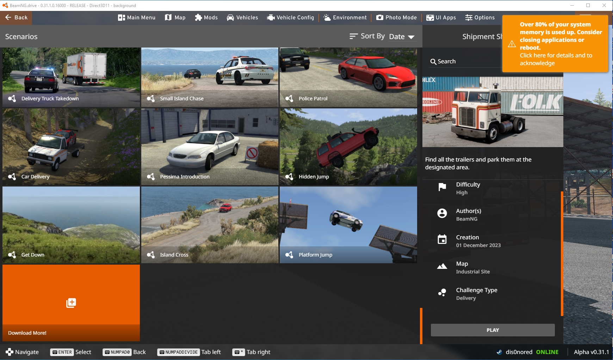The image size is (613, 360).
Task: Click the 01 December 2023 creation date
Action: [x=478, y=245]
